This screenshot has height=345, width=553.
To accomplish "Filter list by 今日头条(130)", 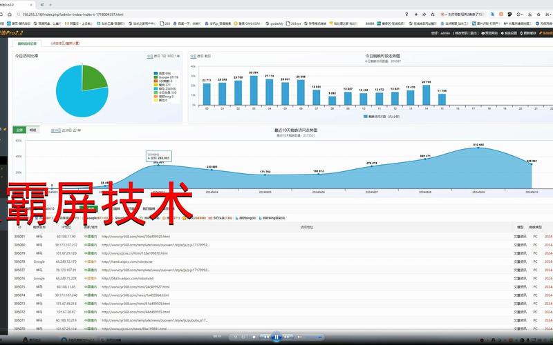I will tap(221, 218).
